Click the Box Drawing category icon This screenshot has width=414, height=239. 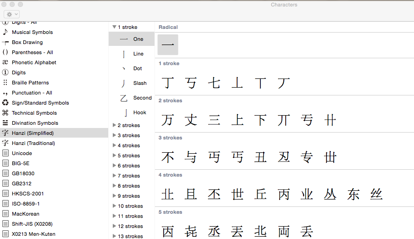[x=6, y=42]
